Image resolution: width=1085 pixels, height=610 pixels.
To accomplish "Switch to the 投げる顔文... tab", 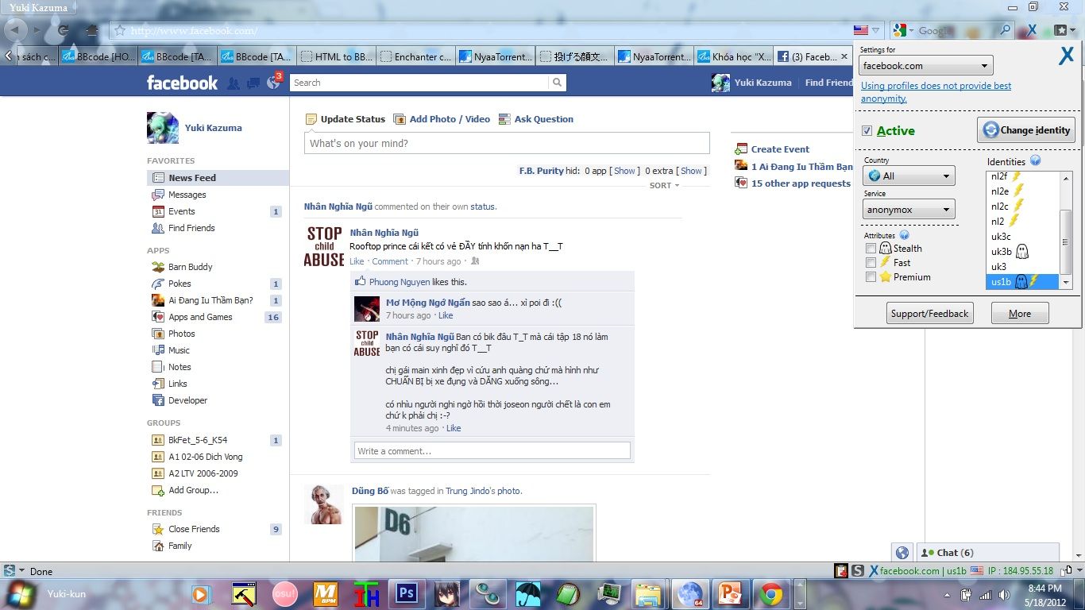I will point(574,56).
